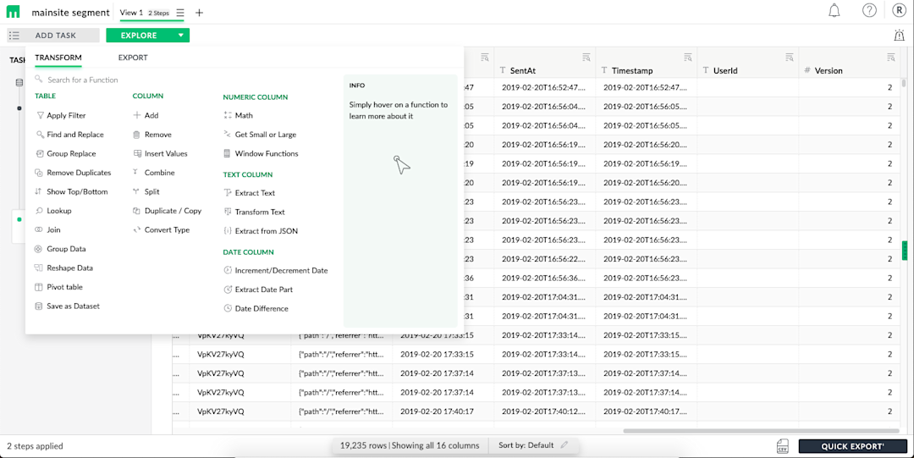Choose Remove column function
Screen dimensions: 914x458
click(152, 135)
